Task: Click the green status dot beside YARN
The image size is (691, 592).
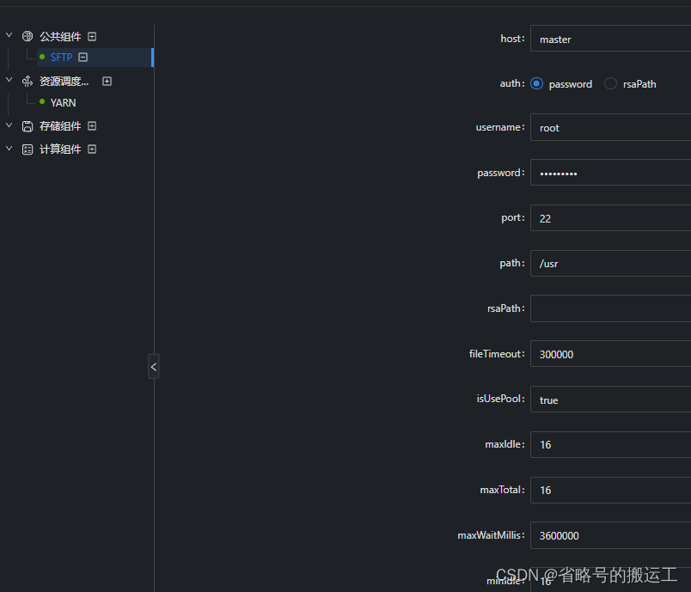Action: pos(42,101)
